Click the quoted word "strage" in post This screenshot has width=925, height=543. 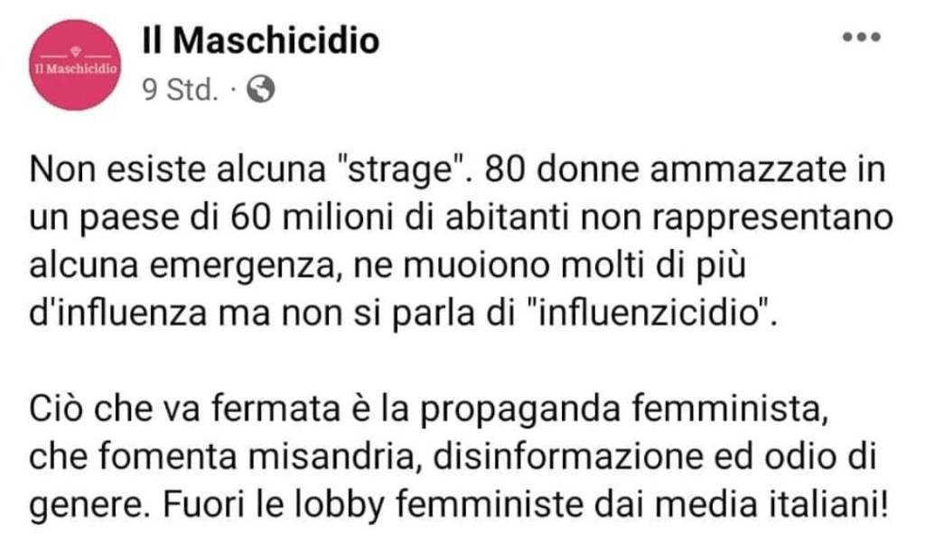(x=411, y=170)
